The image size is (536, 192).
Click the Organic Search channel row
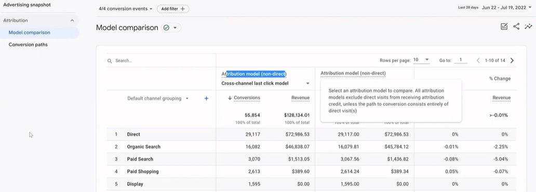(x=311, y=146)
